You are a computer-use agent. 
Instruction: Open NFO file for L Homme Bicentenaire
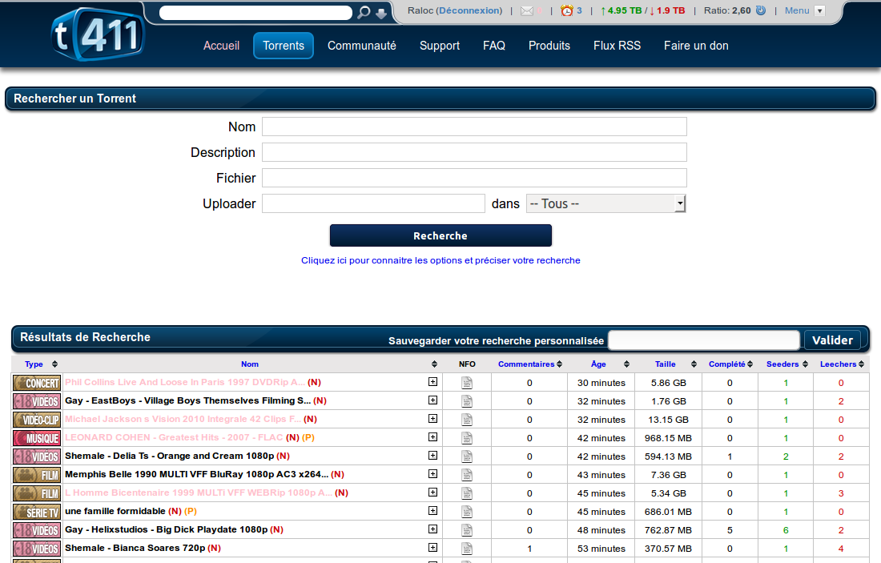tap(467, 493)
